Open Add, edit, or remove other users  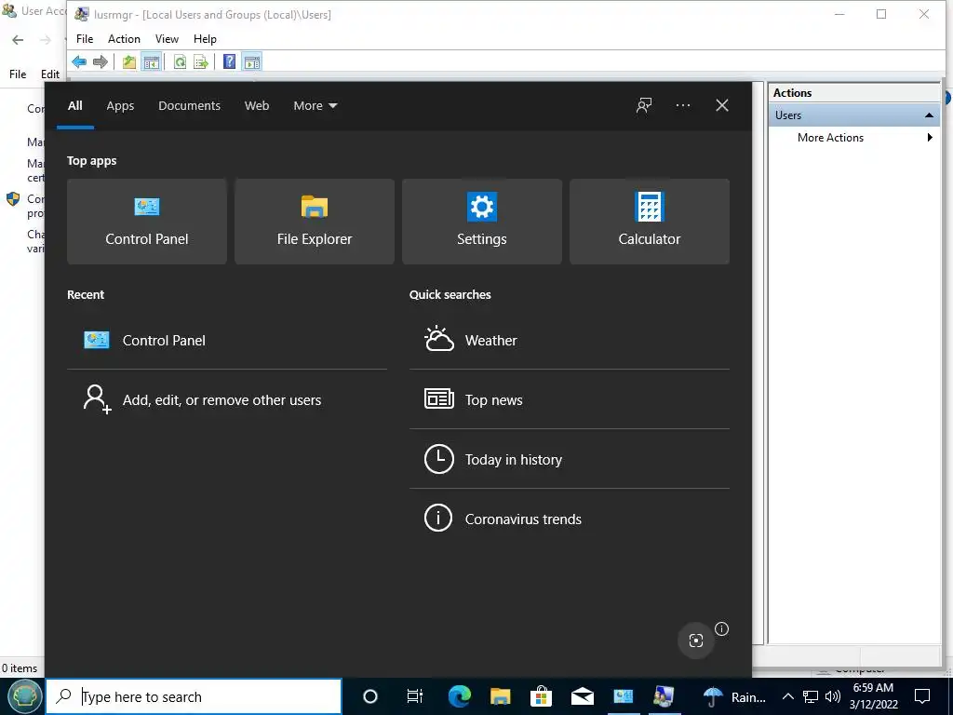tap(227, 400)
